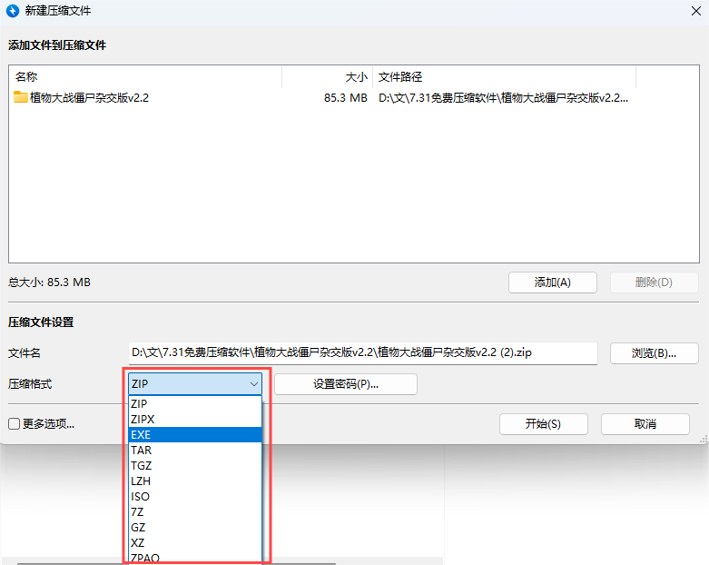
Task: Click the resize grip at dialog corner
Action: pos(704,440)
